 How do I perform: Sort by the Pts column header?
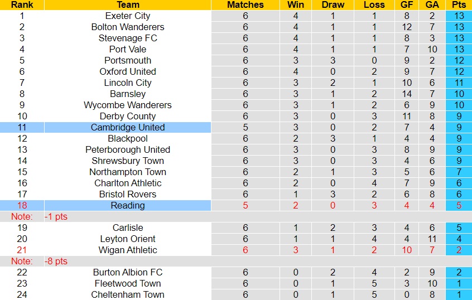tap(457, 4)
